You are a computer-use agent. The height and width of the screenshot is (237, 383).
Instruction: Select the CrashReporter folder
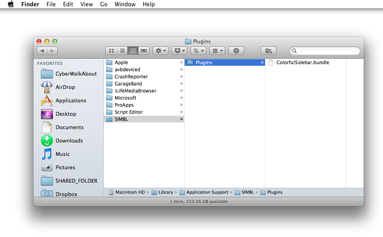click(144, 76)
